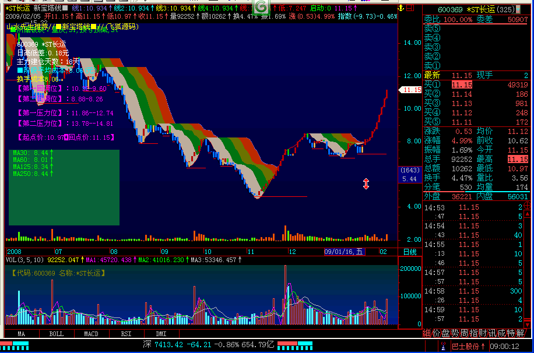Click the highlighted date 09/01/16,五 on the time axis
Image resolution: width=534 pixels, height=353 pixels.
345,252
